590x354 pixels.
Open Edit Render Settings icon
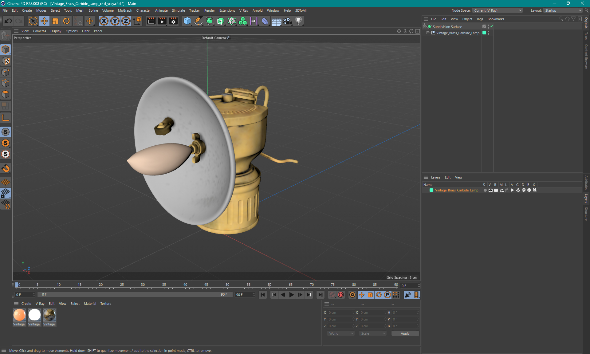(x=173, y=21)
